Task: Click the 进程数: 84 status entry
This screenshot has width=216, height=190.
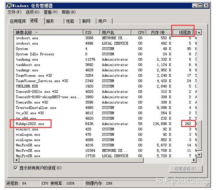Action: pos(23,183)
